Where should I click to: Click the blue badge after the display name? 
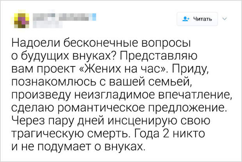94,17
